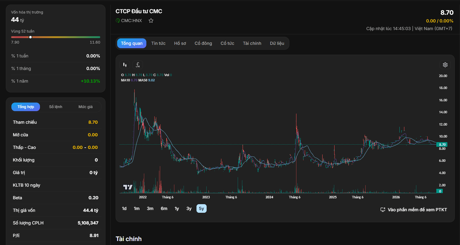460x245 pixels.
Task: Open the Tài chính tab
Action: click(x=252, y=43)
